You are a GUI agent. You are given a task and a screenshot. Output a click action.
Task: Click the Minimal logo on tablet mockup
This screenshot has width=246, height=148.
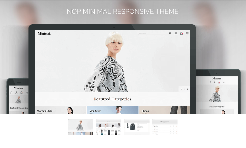click(x=217, y=78)
